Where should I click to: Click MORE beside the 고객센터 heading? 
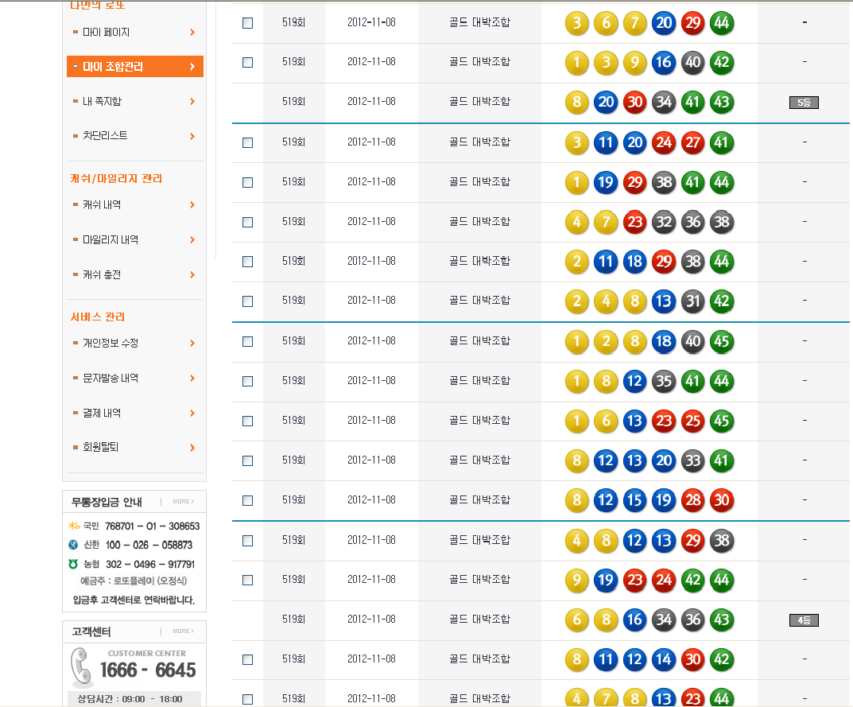click(183, 631)
